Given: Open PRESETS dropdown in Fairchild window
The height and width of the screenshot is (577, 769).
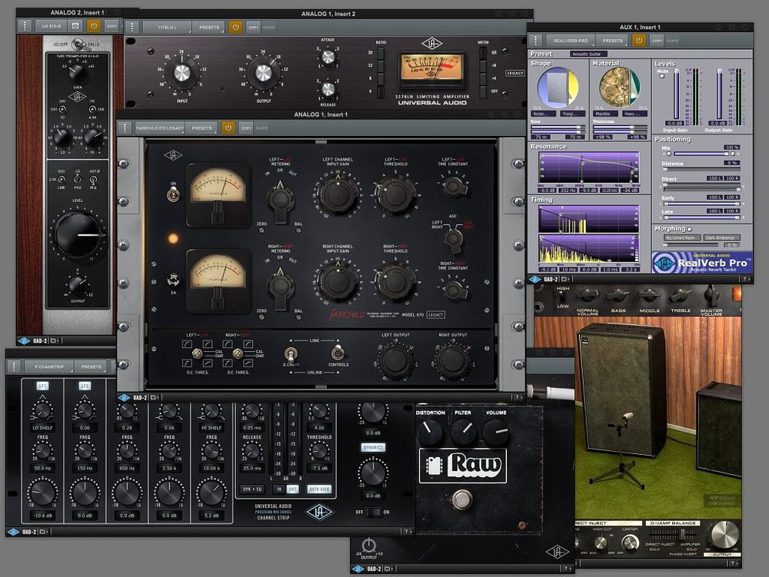Looking at the screenshot, I should coord(201,128).
